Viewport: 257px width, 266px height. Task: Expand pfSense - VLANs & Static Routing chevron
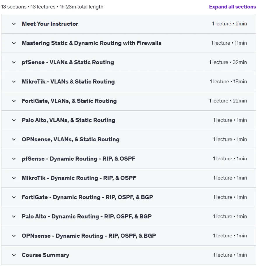[x=14, y=62]
